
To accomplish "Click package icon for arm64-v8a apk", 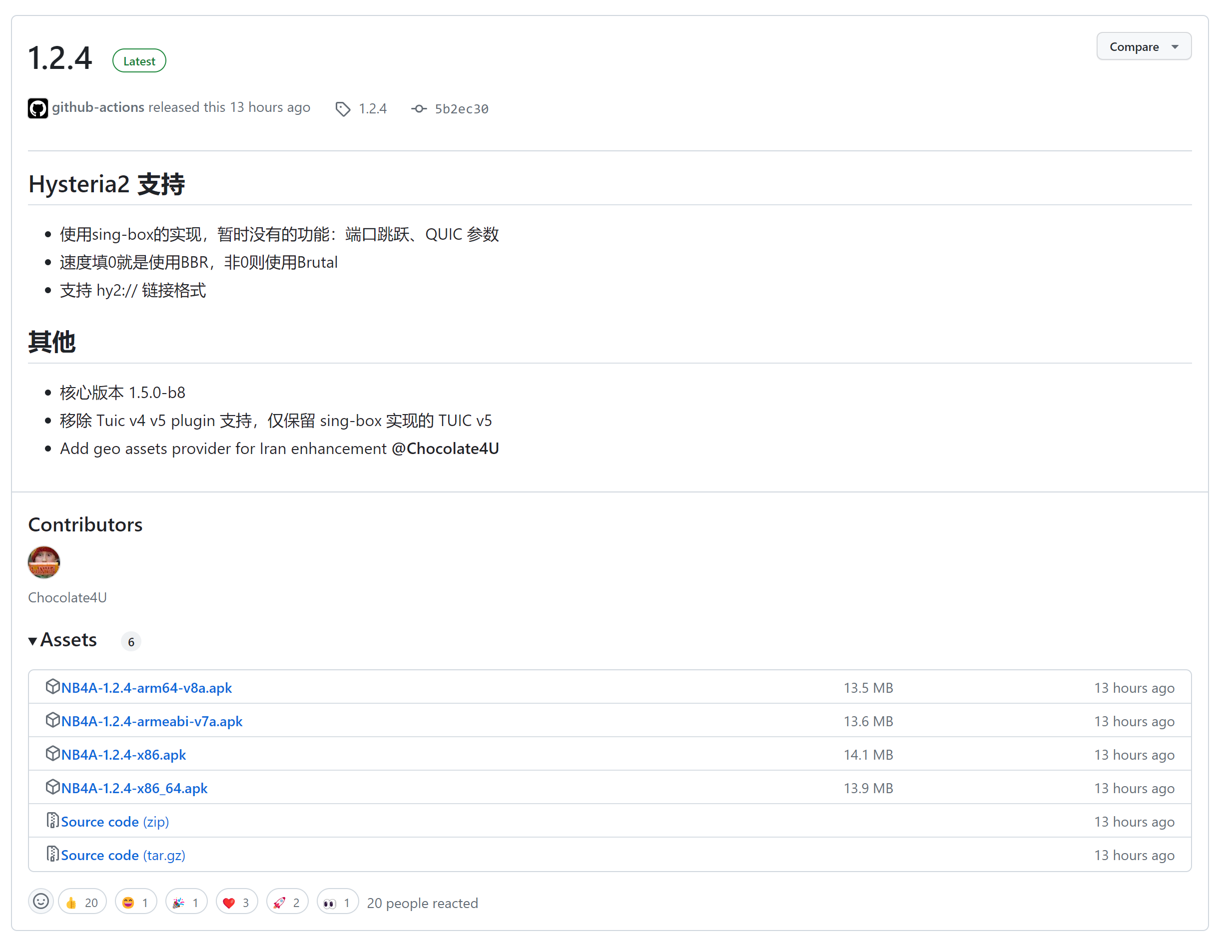I will (x=52, y=686).
